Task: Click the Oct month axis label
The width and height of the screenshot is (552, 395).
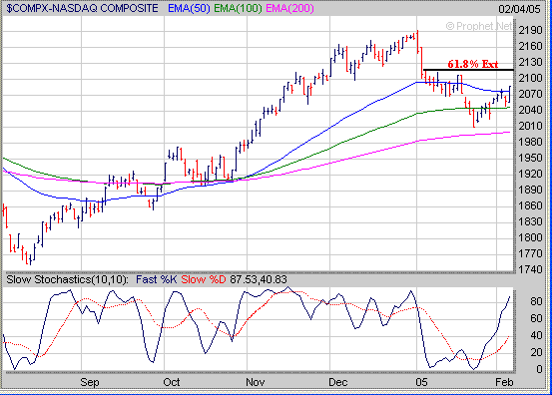Action: point(172,382)
